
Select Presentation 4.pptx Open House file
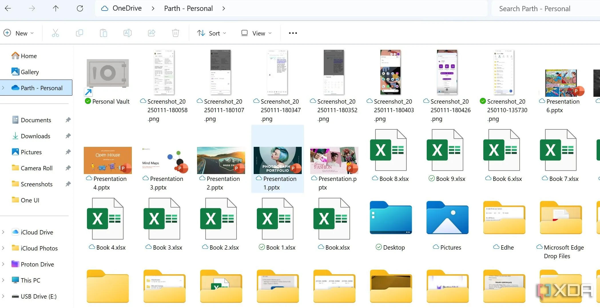[108, 160]
